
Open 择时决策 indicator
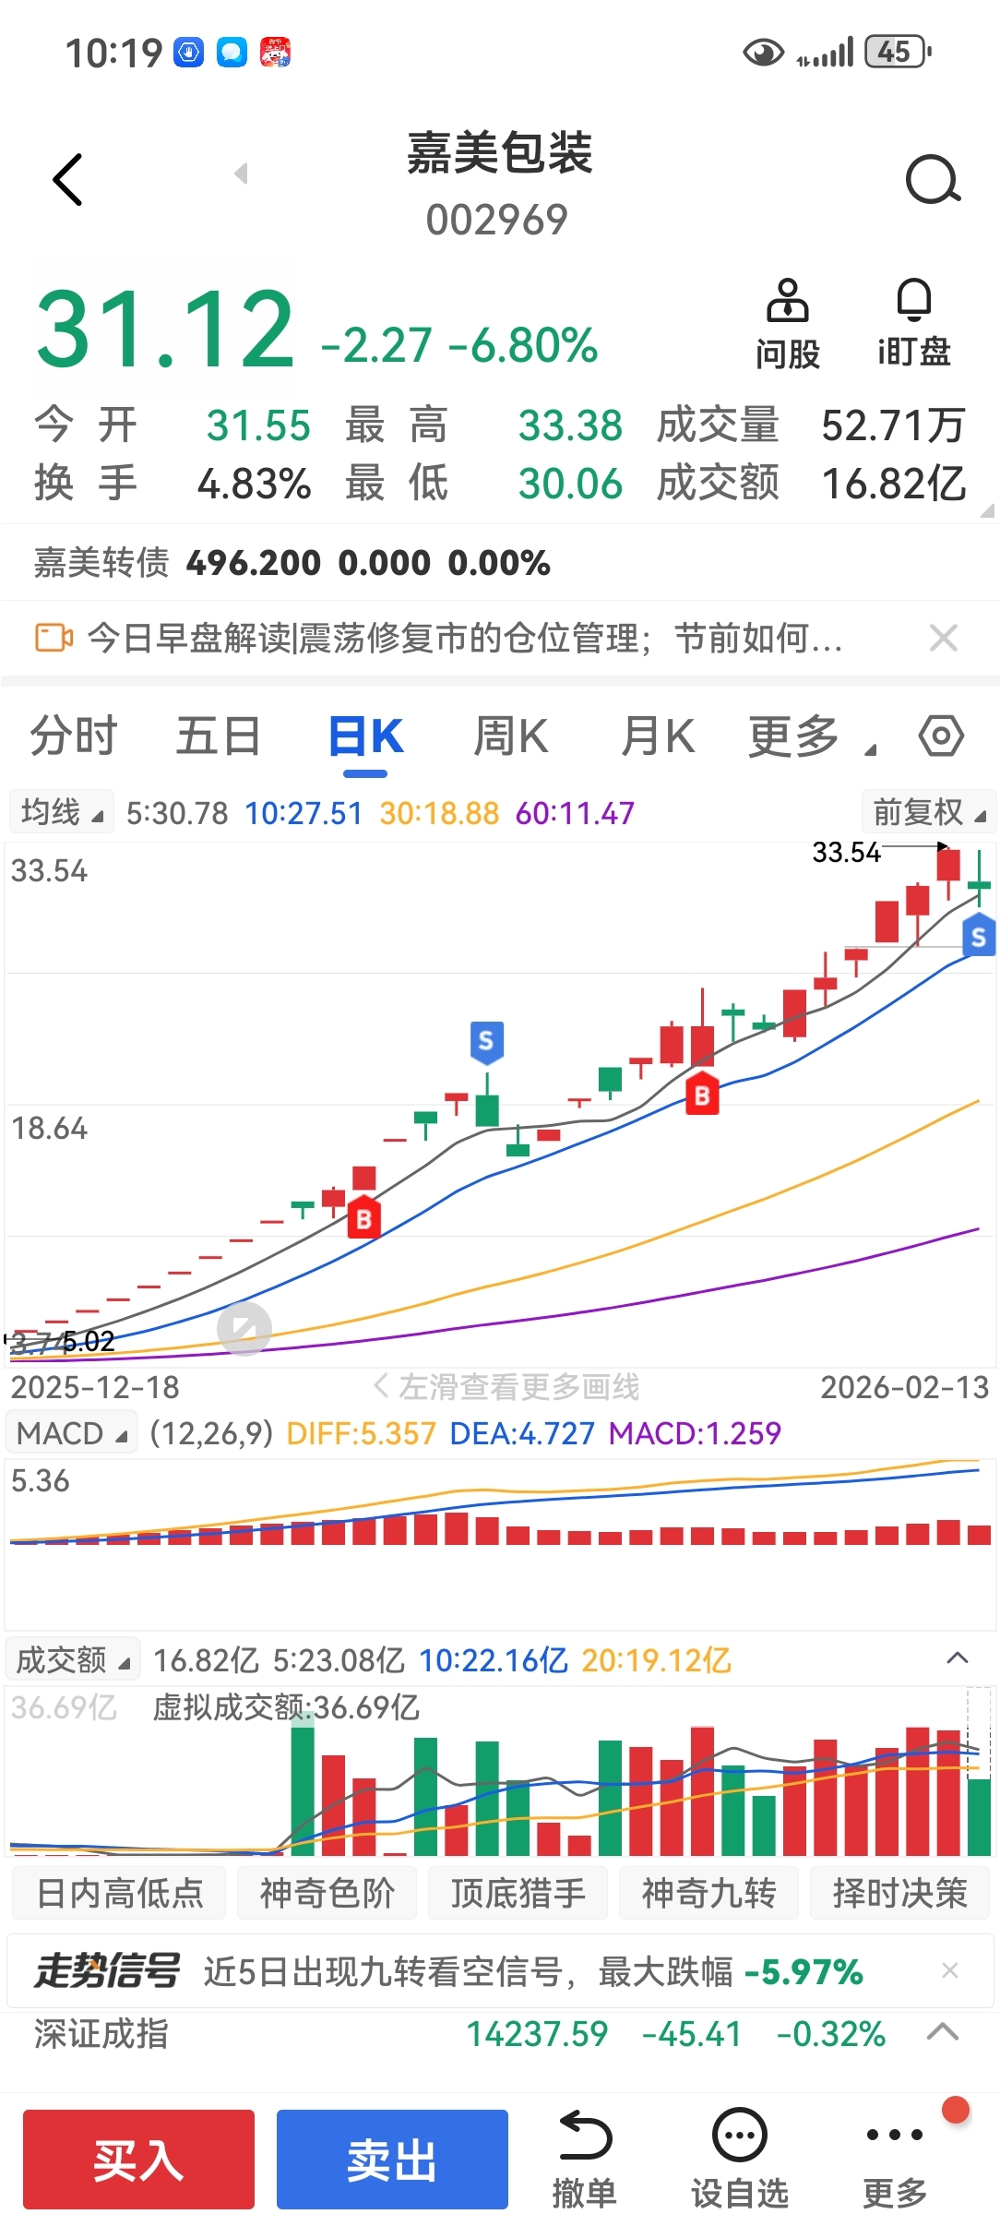[899, 1893]
